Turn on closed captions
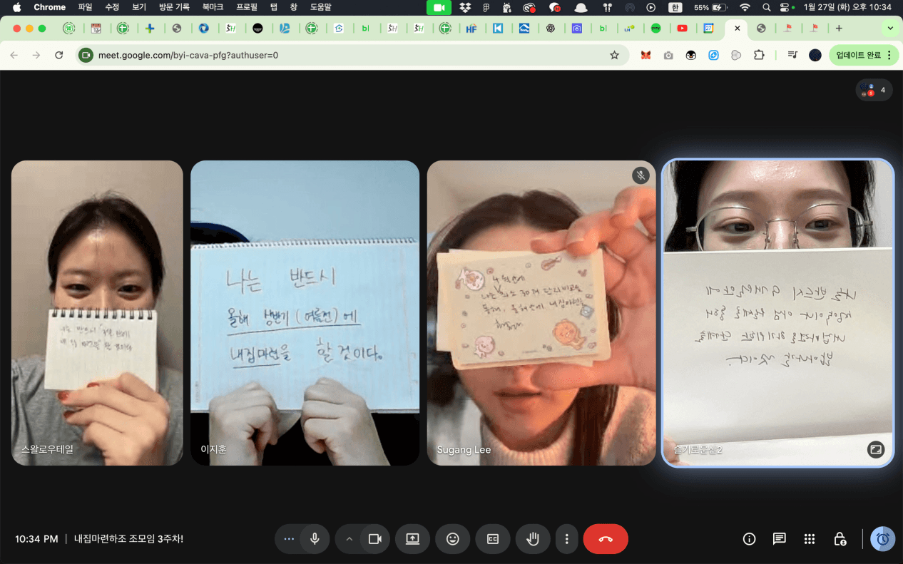This screenshot has width=903, height=564. pyautogui.click(x=493, y=539)
